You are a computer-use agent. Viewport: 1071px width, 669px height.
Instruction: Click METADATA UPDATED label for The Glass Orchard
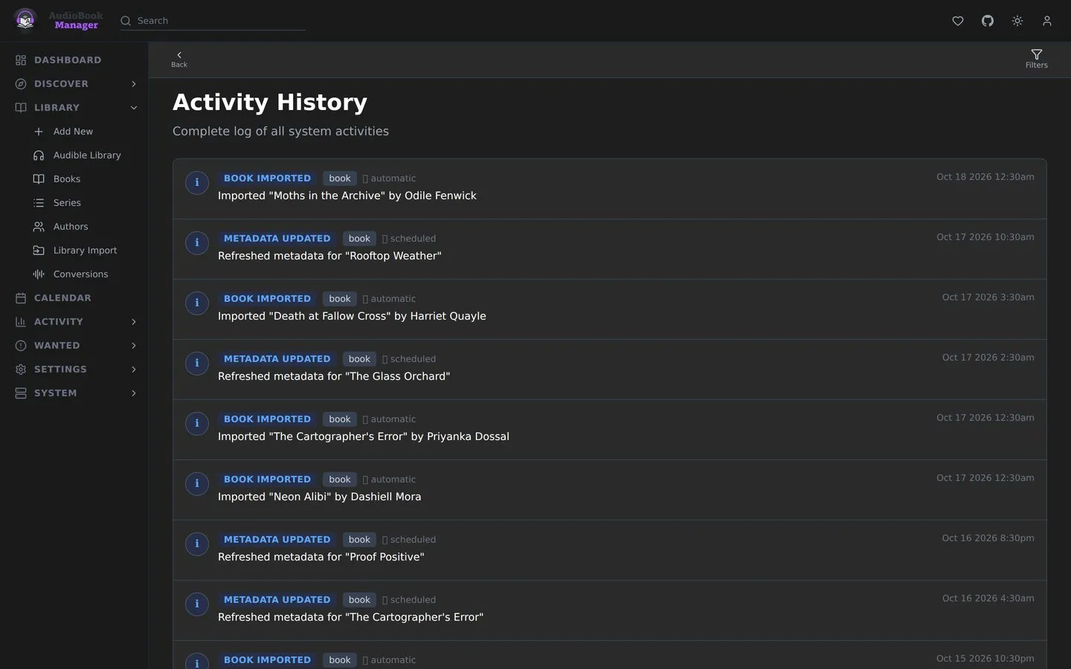(277, 359)
